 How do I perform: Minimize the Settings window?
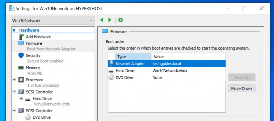227,8
